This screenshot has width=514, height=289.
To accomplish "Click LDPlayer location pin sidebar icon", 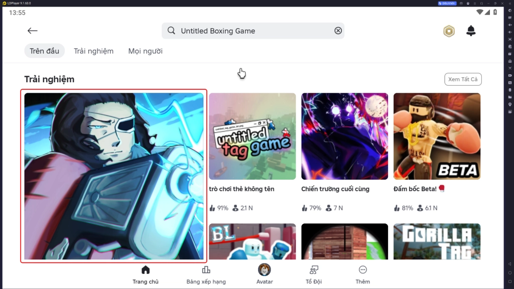I will (510, 104).
